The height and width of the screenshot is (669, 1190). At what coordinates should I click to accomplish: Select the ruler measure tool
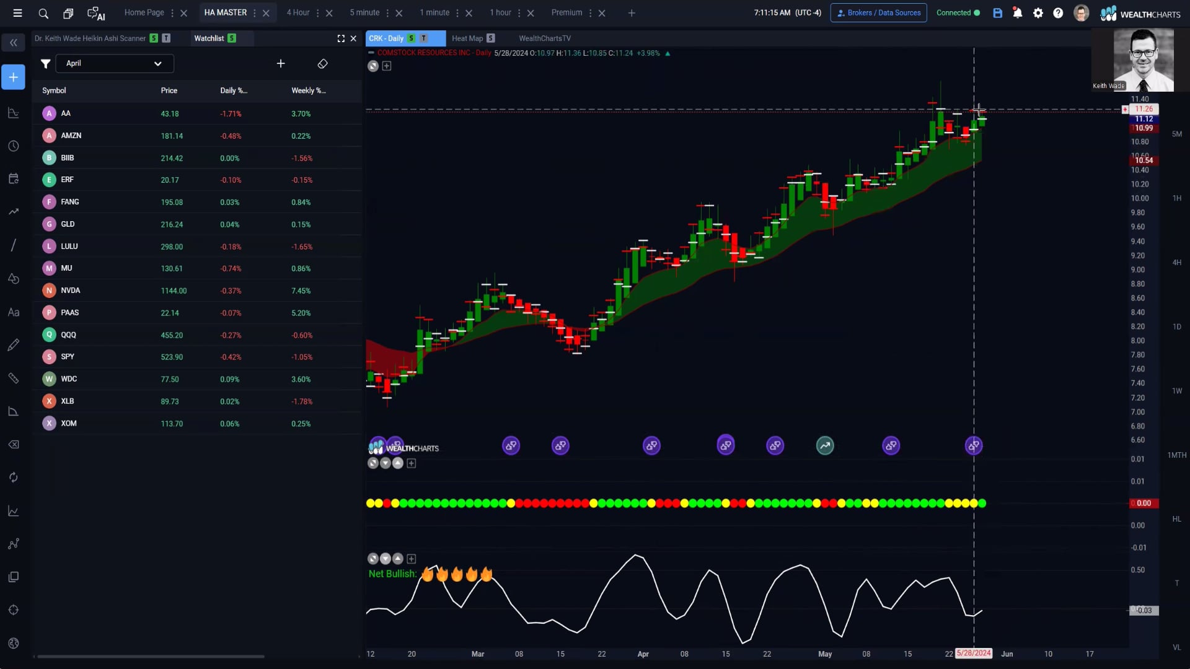tap(13, 378)
